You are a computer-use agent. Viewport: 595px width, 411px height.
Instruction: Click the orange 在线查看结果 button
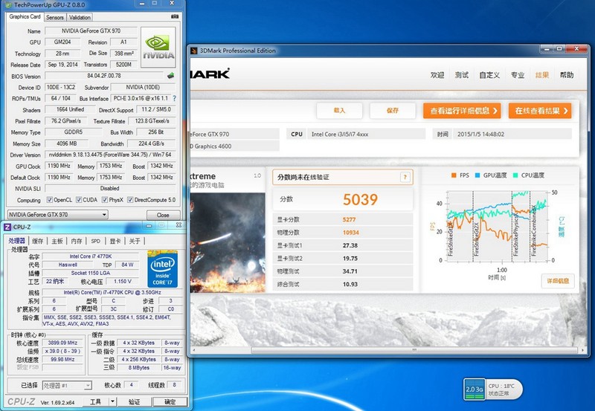540,111
